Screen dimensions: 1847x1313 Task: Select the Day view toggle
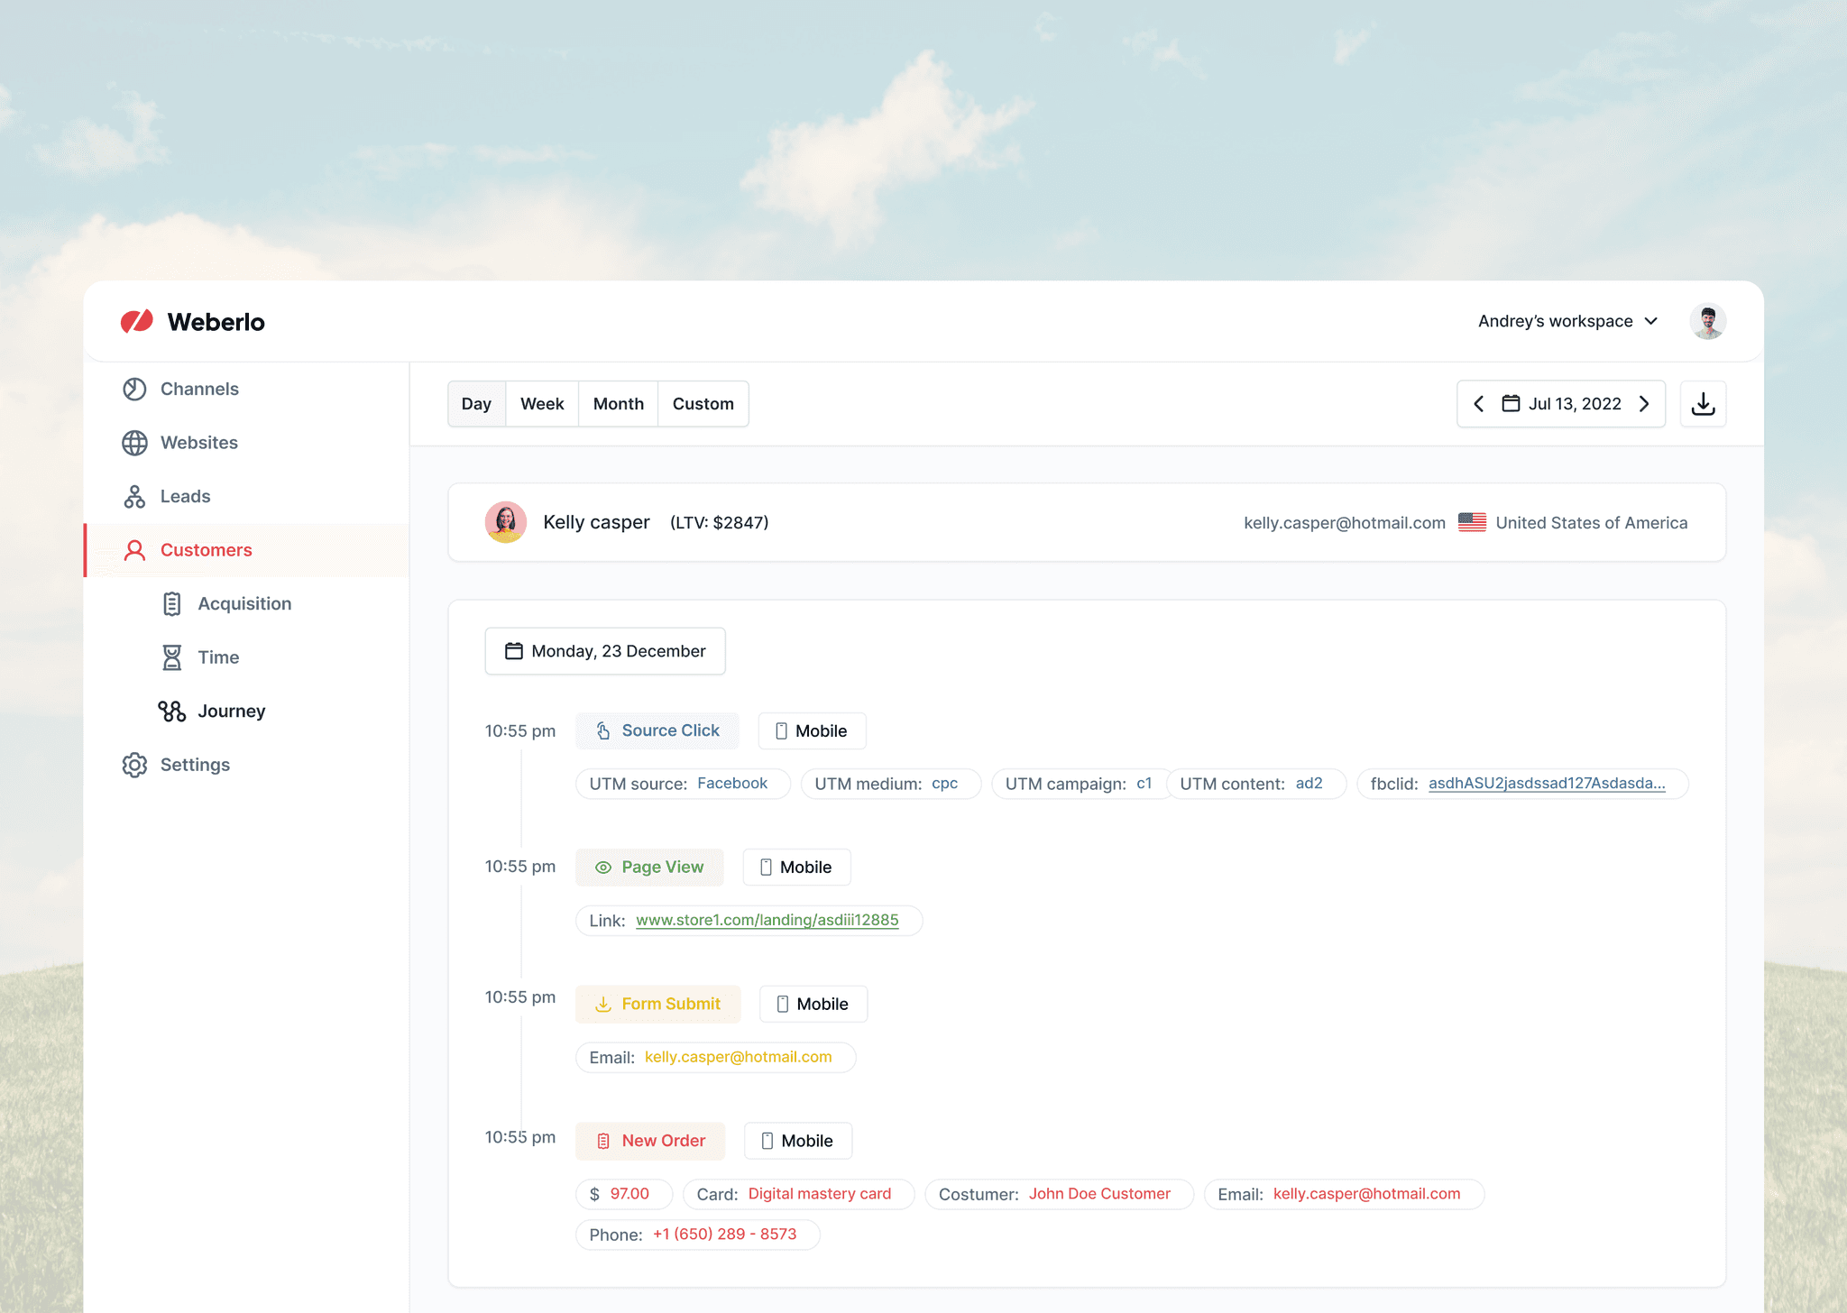(x=476, y=404)
